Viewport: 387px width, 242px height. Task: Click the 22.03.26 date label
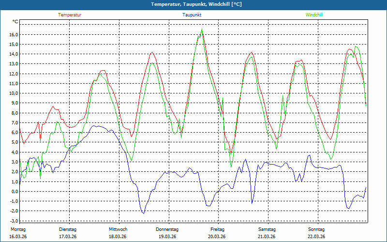coord(316,237)
